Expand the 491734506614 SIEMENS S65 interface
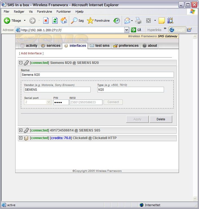199x209 pixels. 21,130
